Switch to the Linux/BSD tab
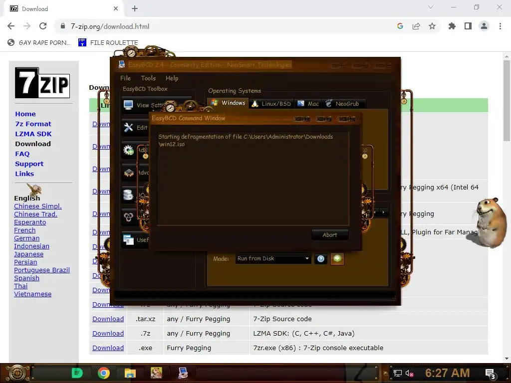The image size is (511, 383). pyautogui.click(x=271, y=104)
